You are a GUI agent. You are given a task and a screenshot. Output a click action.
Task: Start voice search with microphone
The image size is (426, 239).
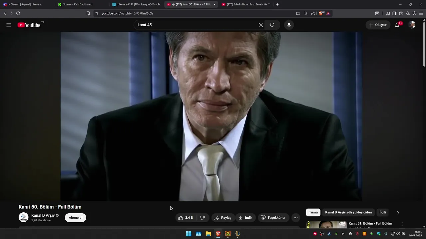(x=289, y=25)
